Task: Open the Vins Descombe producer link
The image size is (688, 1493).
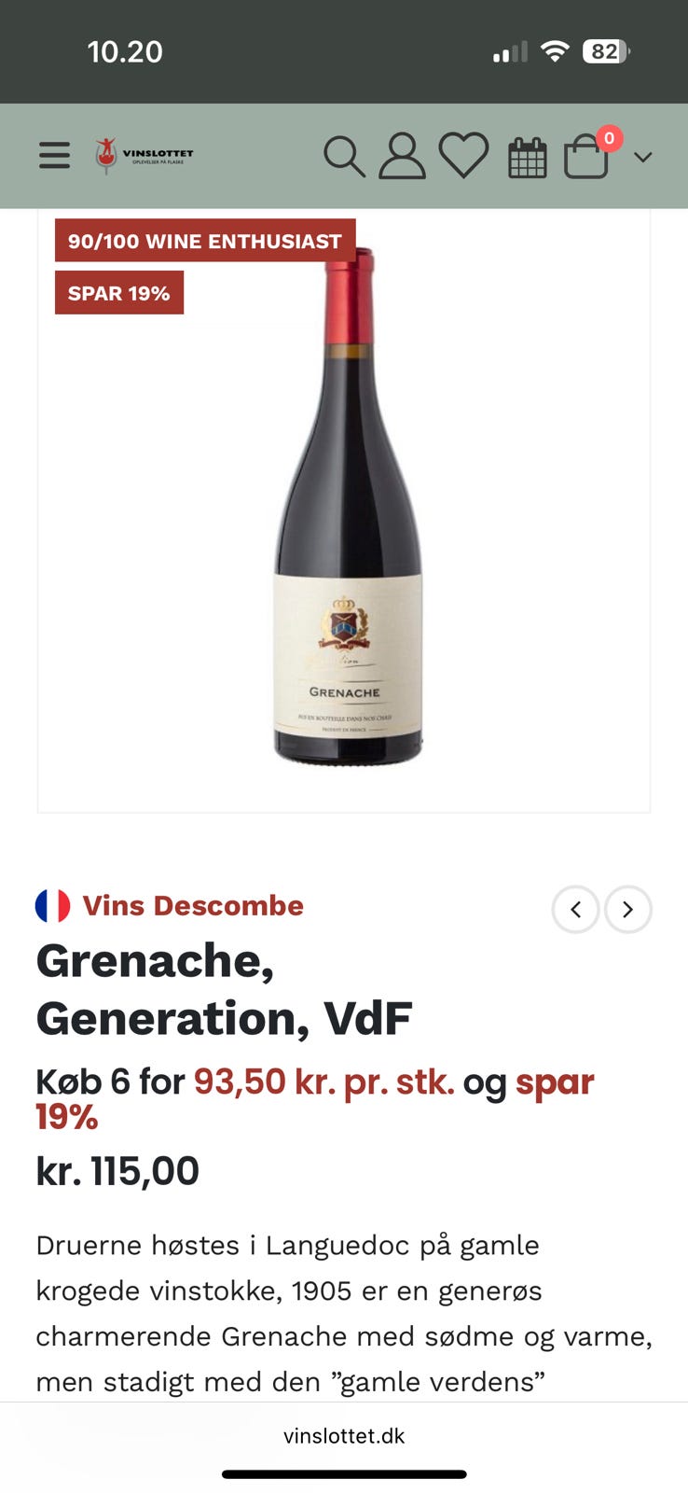Action: [193, 905]
